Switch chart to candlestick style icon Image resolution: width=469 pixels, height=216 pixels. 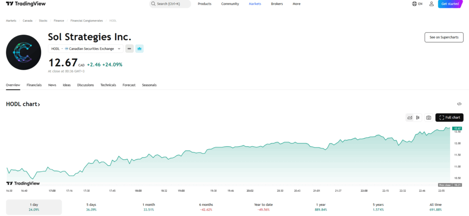tap(418, 117)
